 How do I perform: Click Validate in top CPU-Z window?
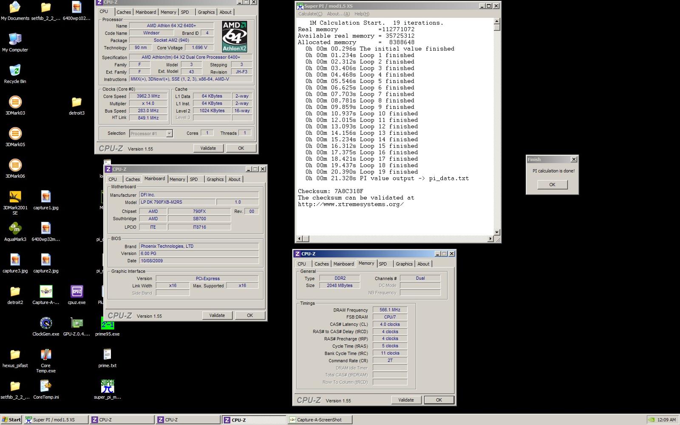tap(208, 148)
